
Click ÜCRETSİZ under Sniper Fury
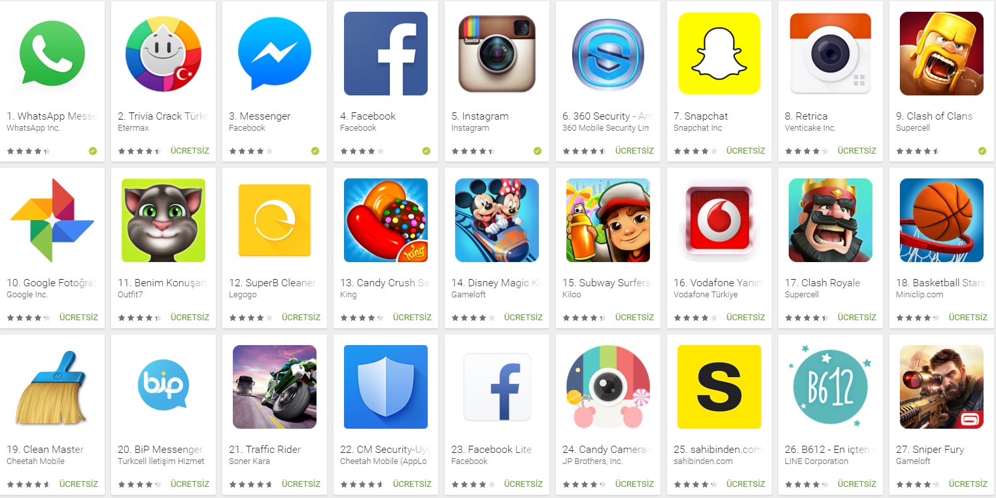pos(968,484)
